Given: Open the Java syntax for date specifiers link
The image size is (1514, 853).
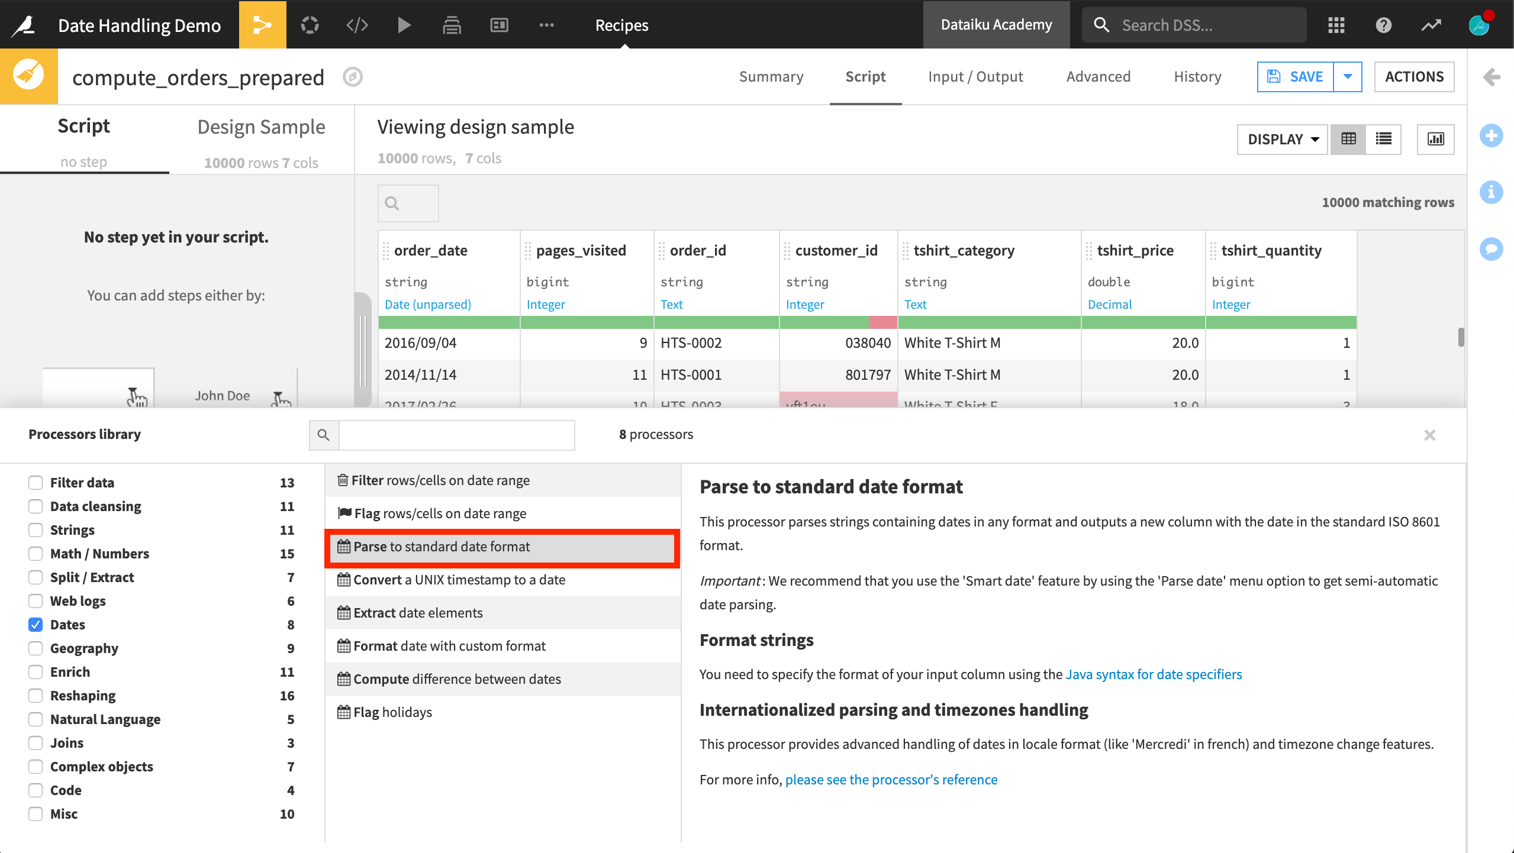Looking at the screenshot, I should coord(1154,674).
